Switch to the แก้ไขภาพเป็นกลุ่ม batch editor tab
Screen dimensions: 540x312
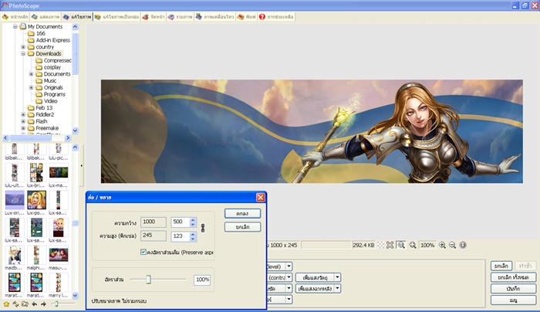point(116,16)
